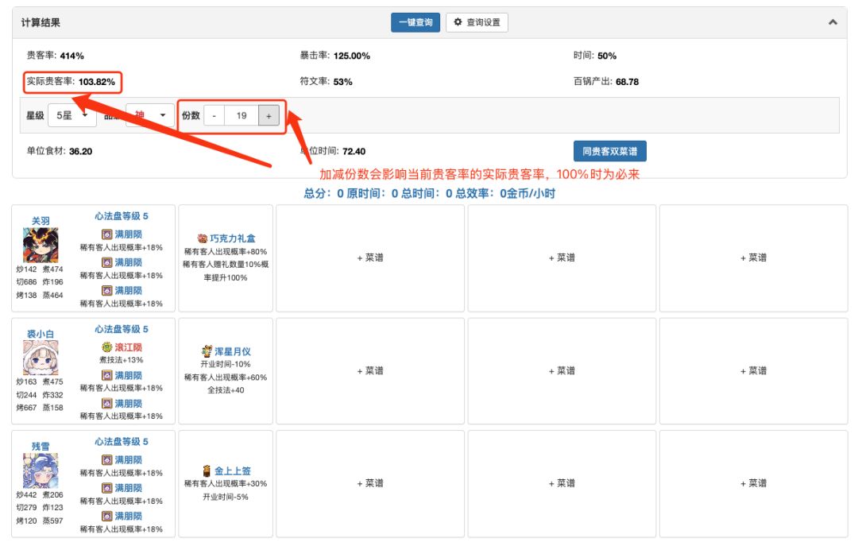Open the 关羽 chef name link
Viewport: 858px width, 546px height.
(41, 221)
